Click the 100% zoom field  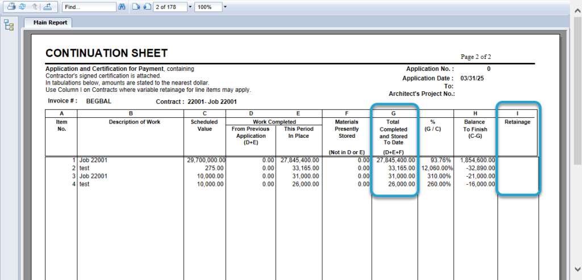click(x=208, y=7)
